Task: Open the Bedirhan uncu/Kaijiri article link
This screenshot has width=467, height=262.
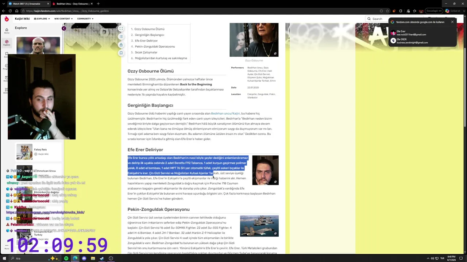Action: pyautogui.click(x=225, y=114)
